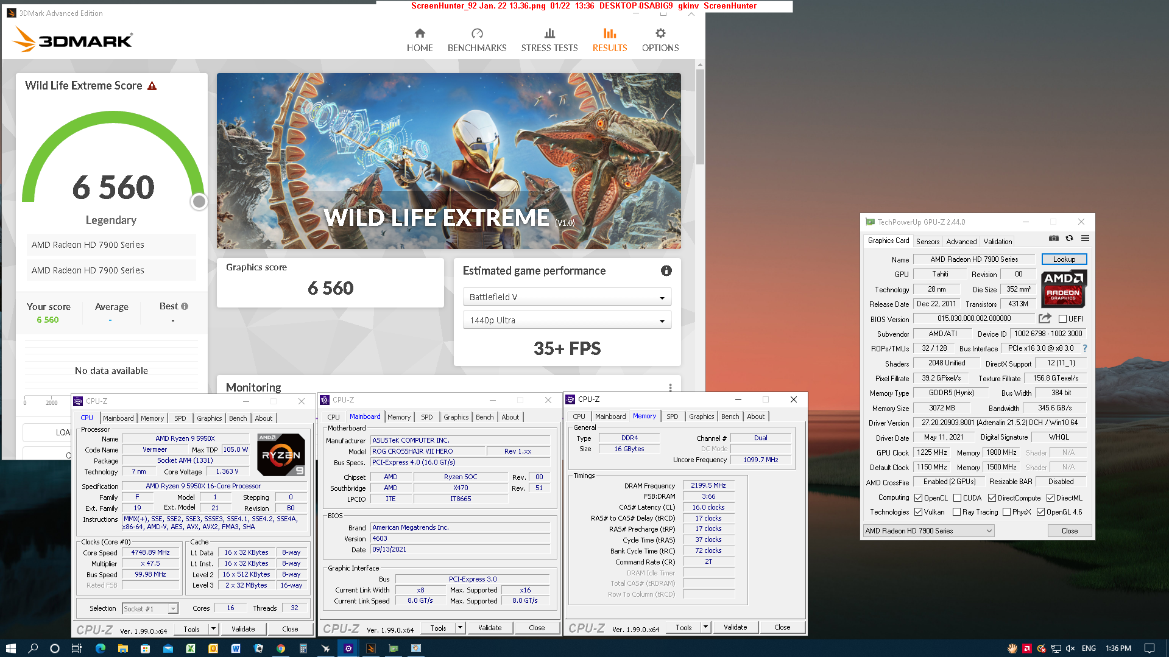Launch Microsoft Edge from taskbar
This screenshot has height=657, width=1169.
101,648
